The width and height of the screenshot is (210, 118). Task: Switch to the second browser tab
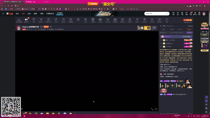35,2
